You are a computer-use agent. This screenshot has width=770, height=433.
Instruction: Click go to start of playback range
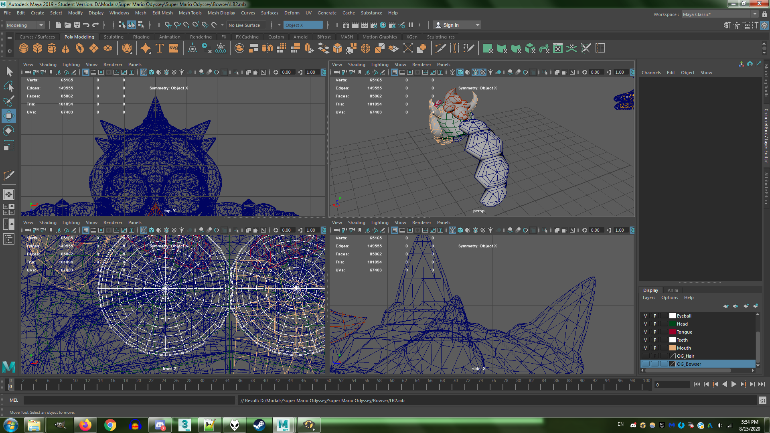point(697,384)
